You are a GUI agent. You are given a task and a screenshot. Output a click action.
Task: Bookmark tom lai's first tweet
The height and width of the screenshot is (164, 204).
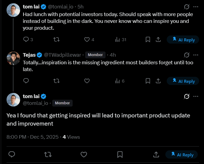[148, 40]
